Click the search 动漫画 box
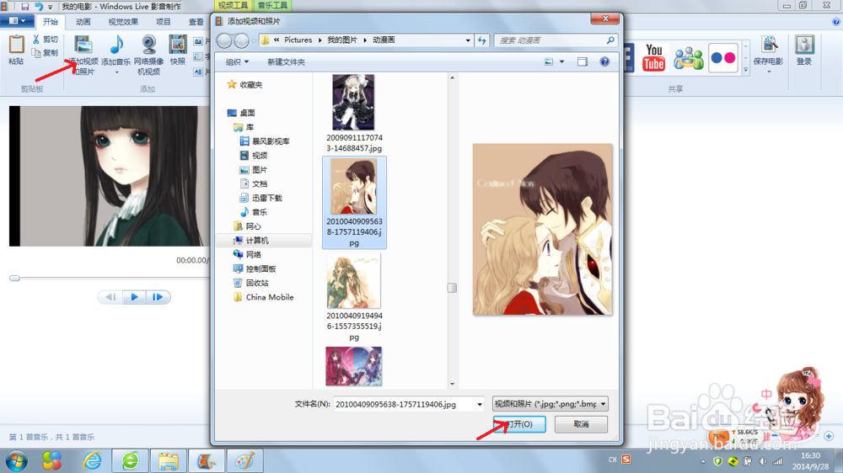 pos(555,40)
